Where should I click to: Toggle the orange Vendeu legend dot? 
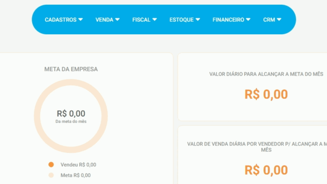51,165
